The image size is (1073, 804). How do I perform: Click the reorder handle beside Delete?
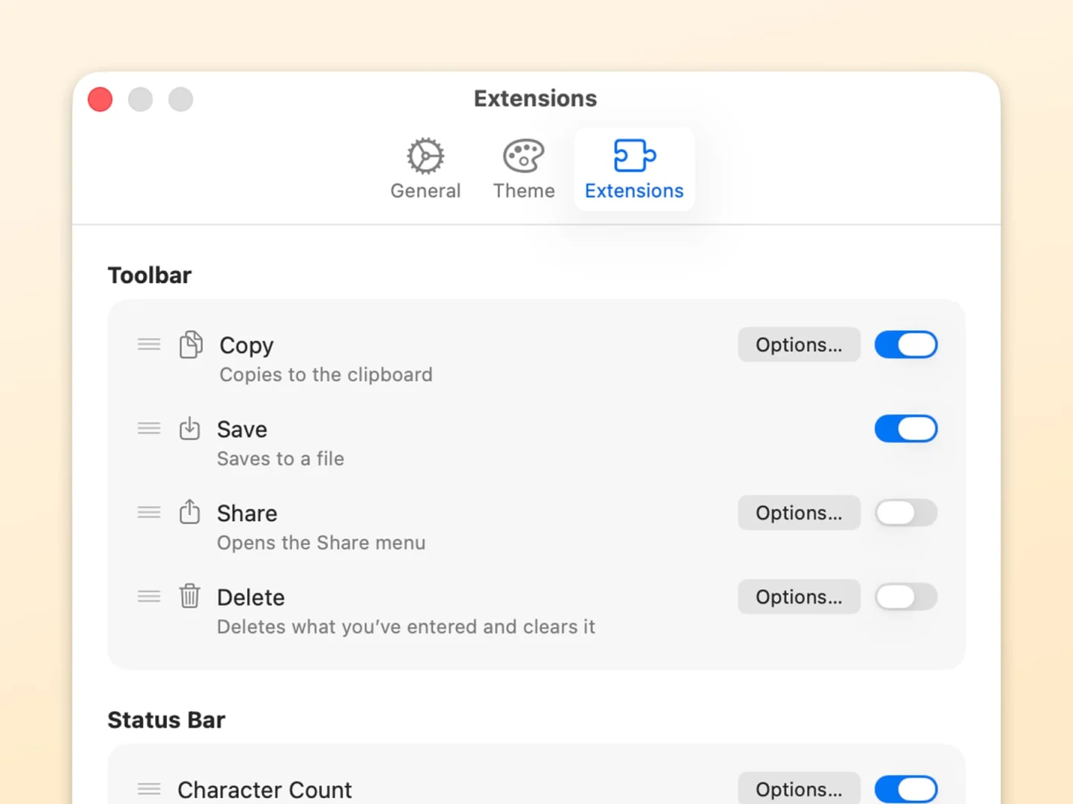tap(149, 596)
